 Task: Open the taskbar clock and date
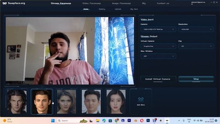coord(209,121)
